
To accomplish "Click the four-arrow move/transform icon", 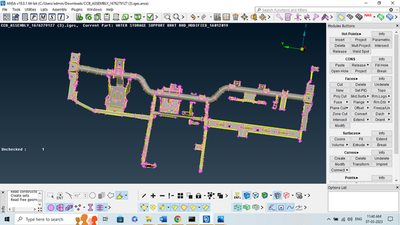I will click(x=262, y=17).
